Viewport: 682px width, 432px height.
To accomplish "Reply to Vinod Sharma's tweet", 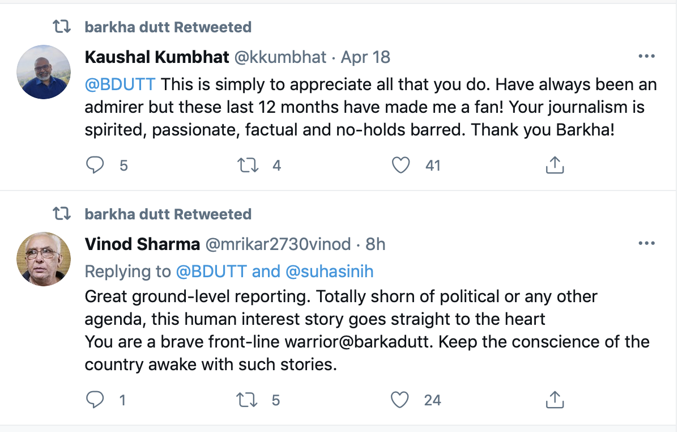I will tap(95, 400).
